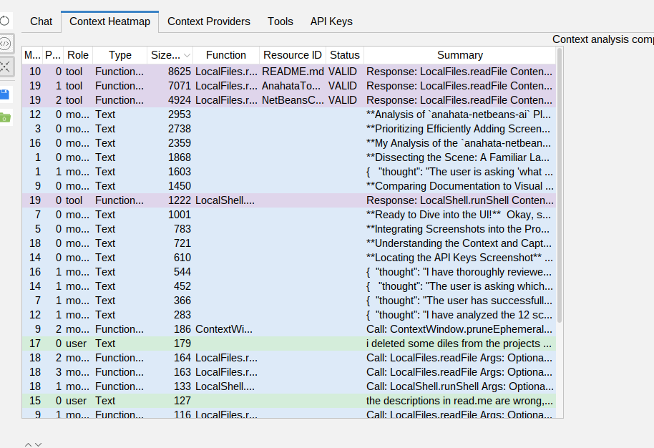
Task: Click the blue save disk icon
Action: tap(5, 94)
